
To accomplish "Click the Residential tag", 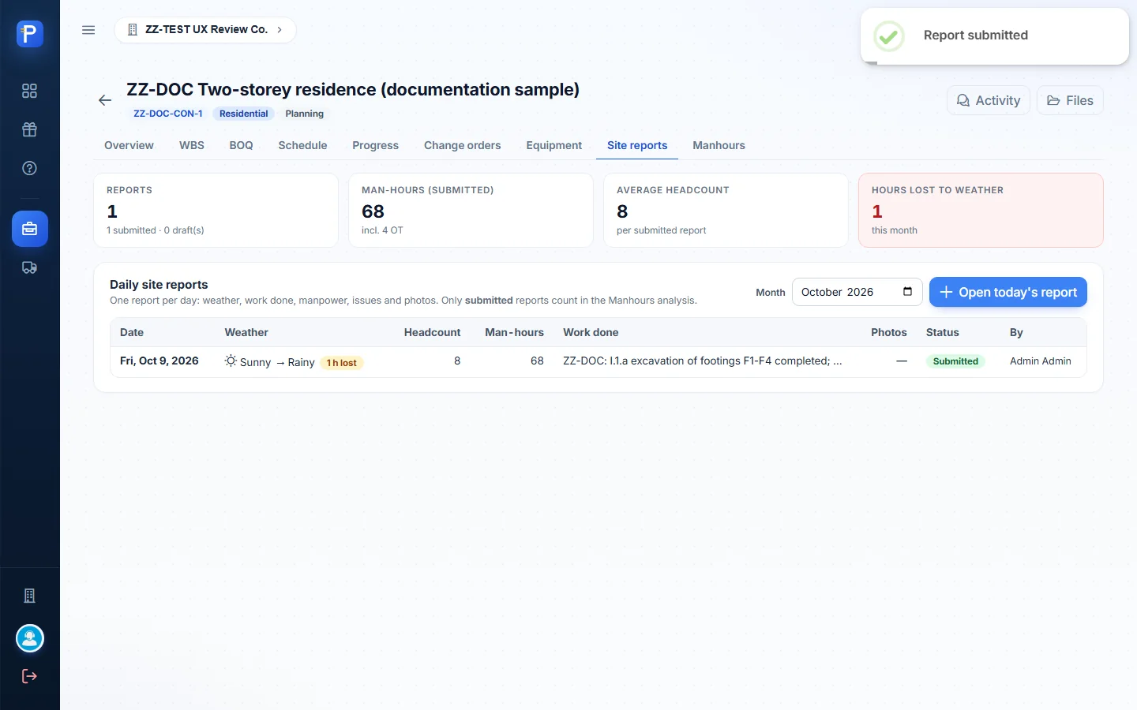I will [243, 114].
